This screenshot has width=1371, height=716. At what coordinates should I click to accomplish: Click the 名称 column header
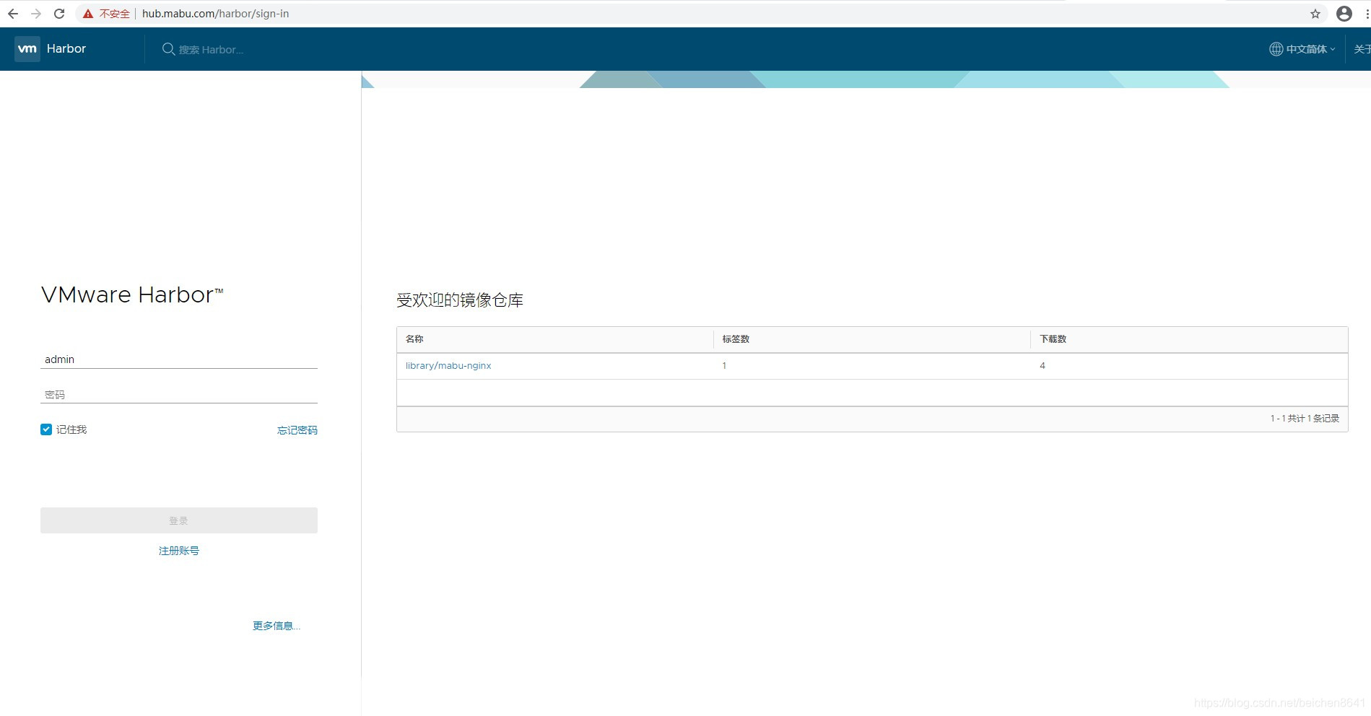pos(414,339)
